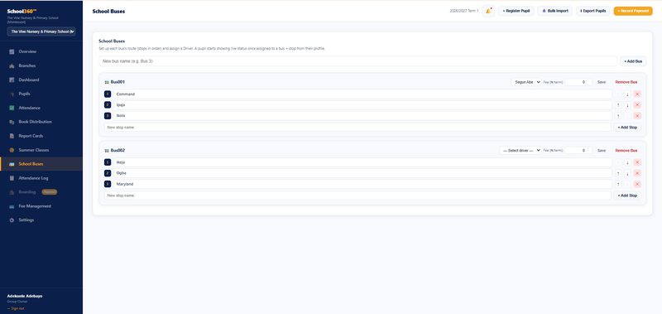Viewport: 662px width, 314px height.
Task: Move the Maryland stop up
Action: pos(618,184)
